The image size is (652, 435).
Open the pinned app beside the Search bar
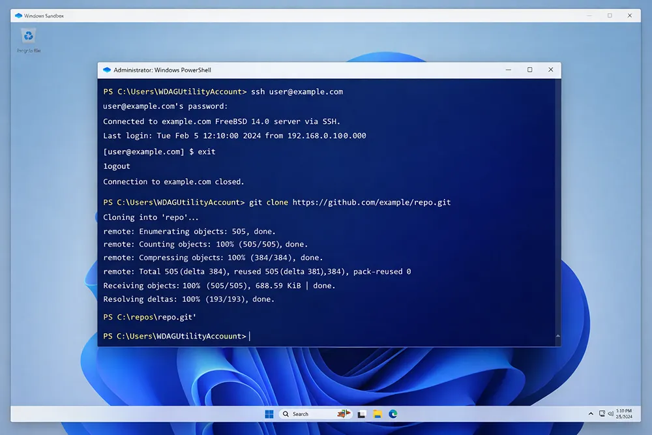click(x=344, y=413)
